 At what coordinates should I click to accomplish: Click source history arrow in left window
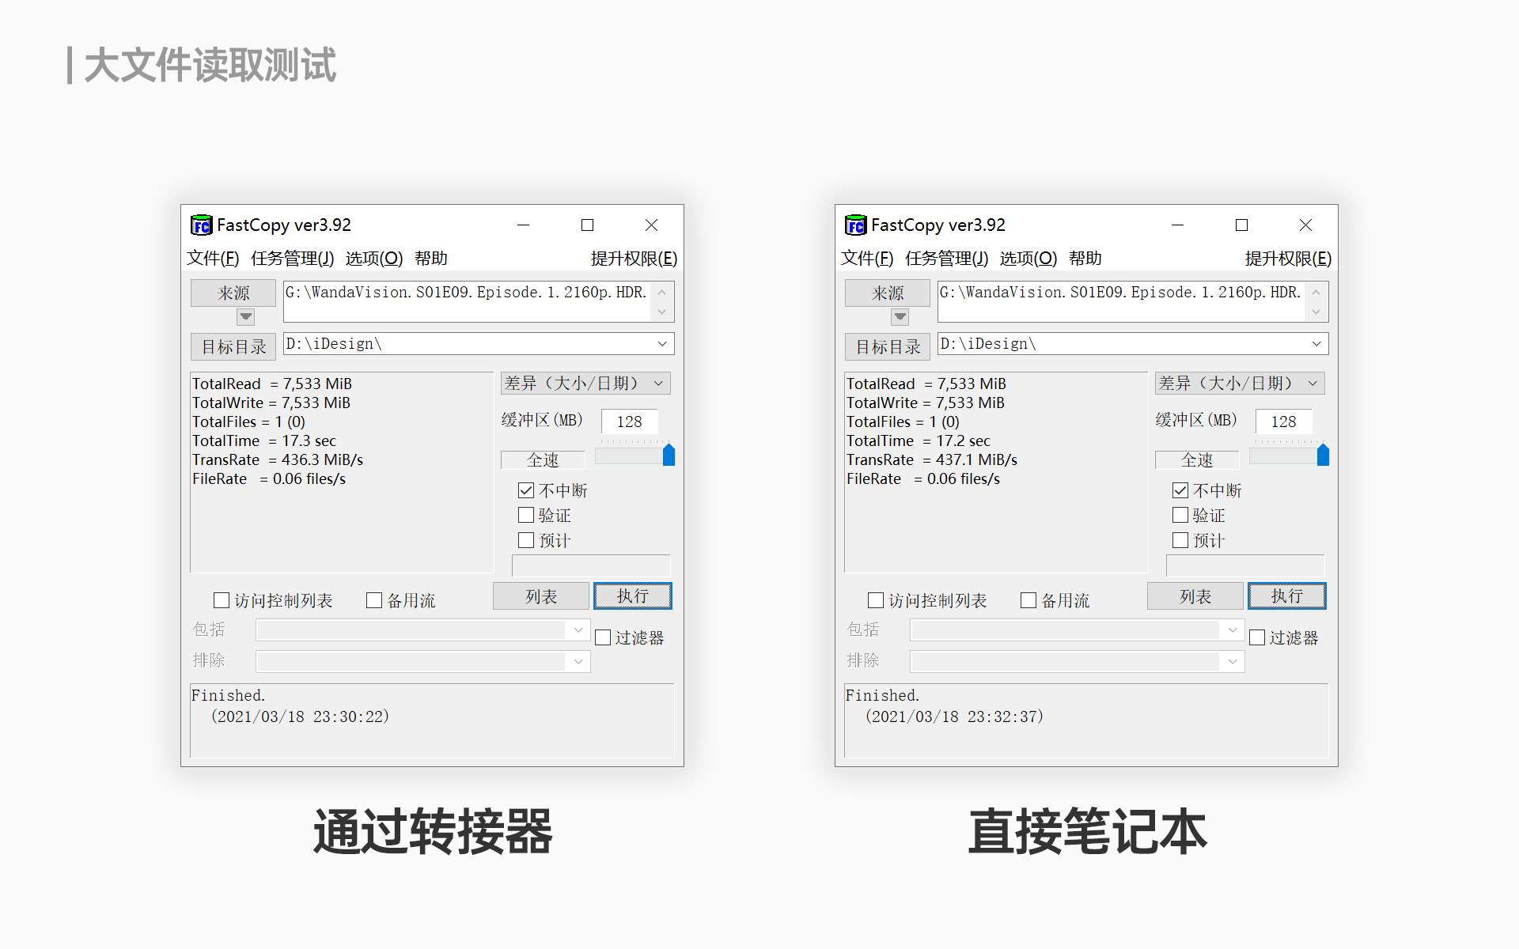click(x=246, y=317)
